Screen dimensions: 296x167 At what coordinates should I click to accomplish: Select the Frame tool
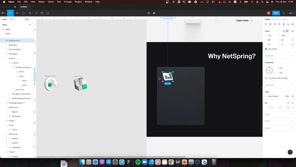pos(17,13)
